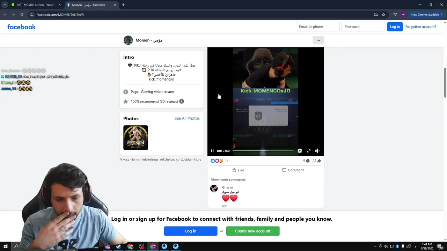The image size is (447, 251).
Task: Close the Momen Facebook tab
Action: (x=115, y=5)
